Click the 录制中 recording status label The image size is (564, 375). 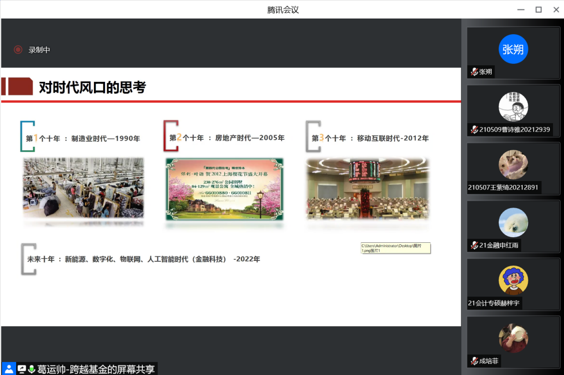click(x=39, y=50)
